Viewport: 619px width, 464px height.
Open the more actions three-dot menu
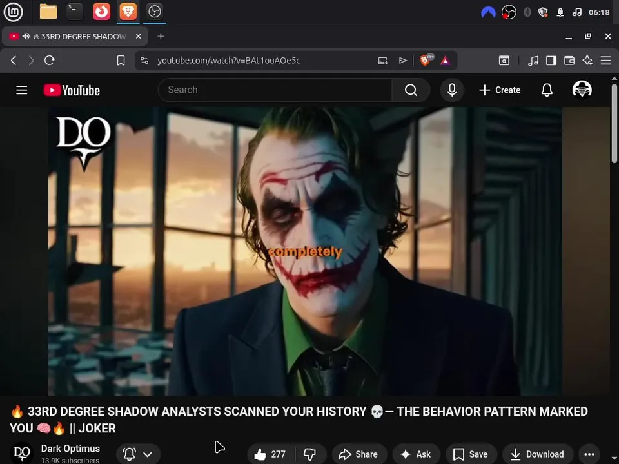click(589, 454)
